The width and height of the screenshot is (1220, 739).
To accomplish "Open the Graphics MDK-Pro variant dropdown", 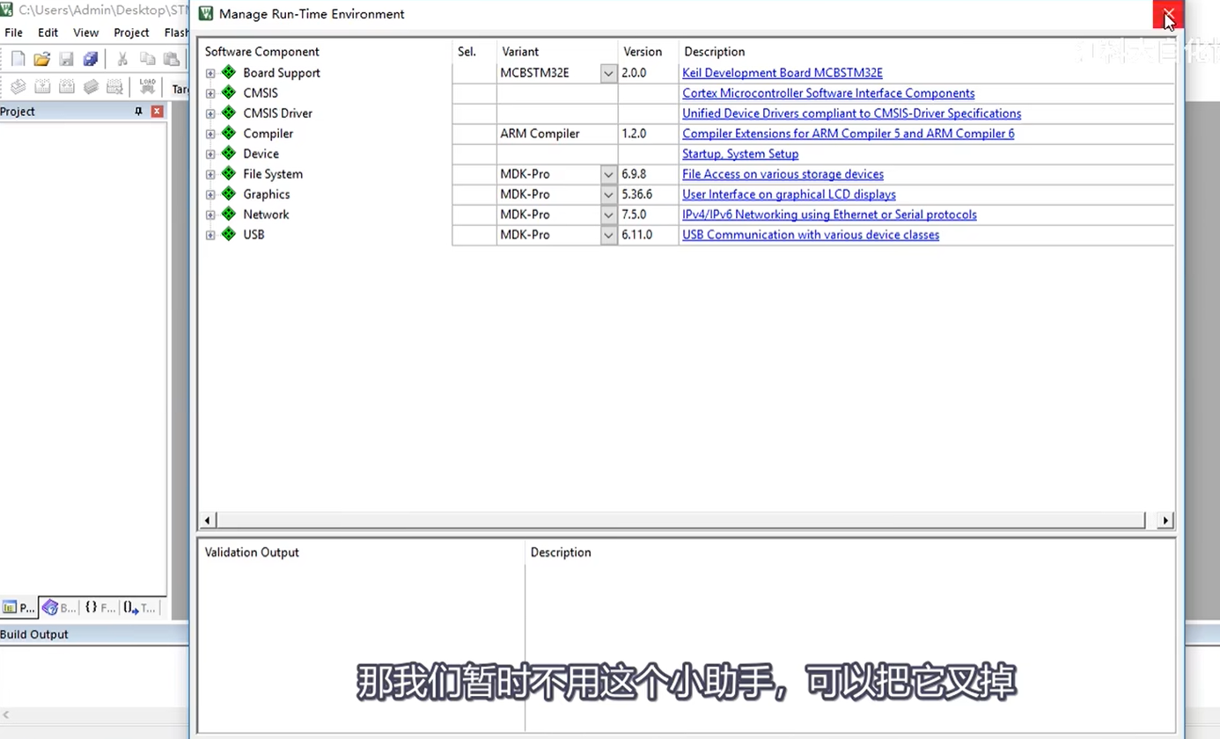I will tap(608, 194).
